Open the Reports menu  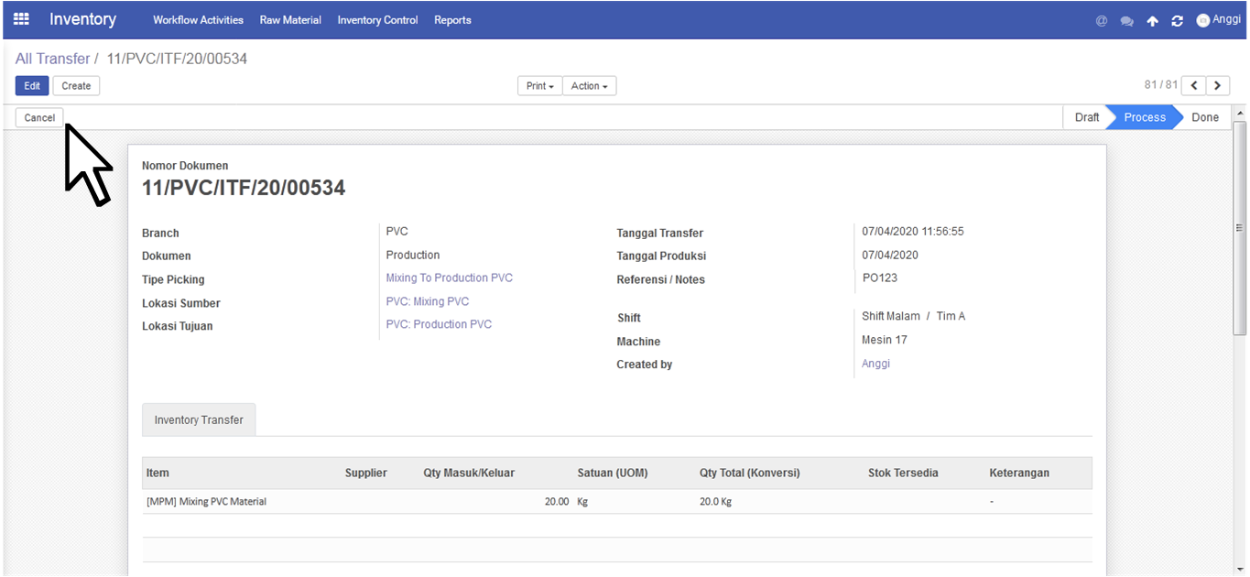pyautogui.click(x=452, y=20)
